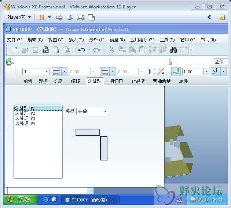Toggle the add bend radius button
This screenshot has height=208, width=231.
pyautogui.click(x=176, y=72)
